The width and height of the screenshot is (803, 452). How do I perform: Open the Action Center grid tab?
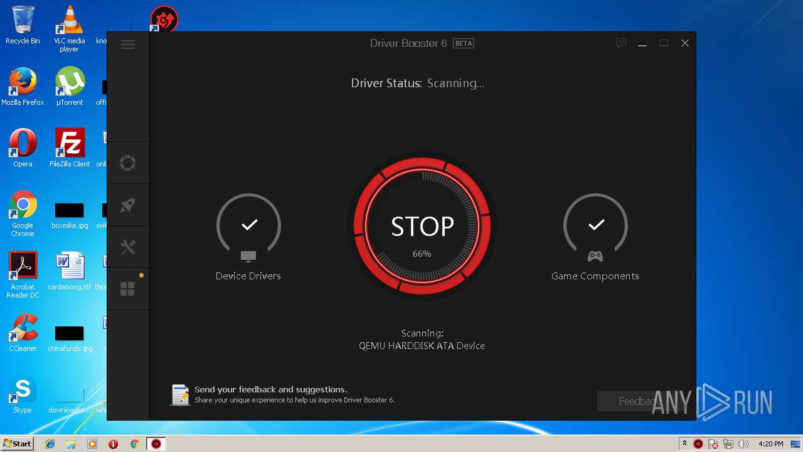pyautogui.click(x=127, y=289)
